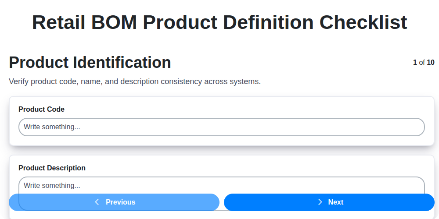Go back using the Previous button

[x=114, y=202]
